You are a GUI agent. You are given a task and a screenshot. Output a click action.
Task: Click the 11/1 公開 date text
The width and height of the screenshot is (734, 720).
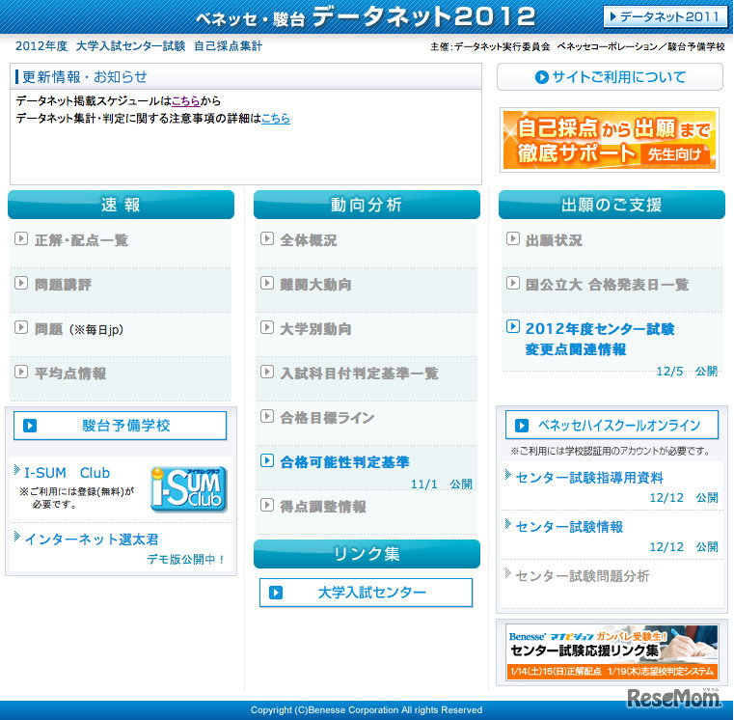pyautogui.click(x=442, y=484)
